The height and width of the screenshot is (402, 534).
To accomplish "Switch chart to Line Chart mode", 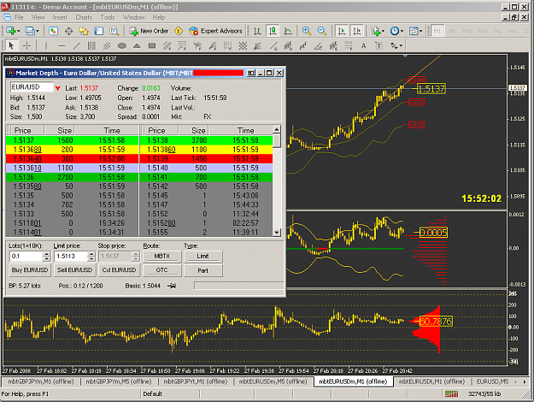I will (x=288, y=31).
